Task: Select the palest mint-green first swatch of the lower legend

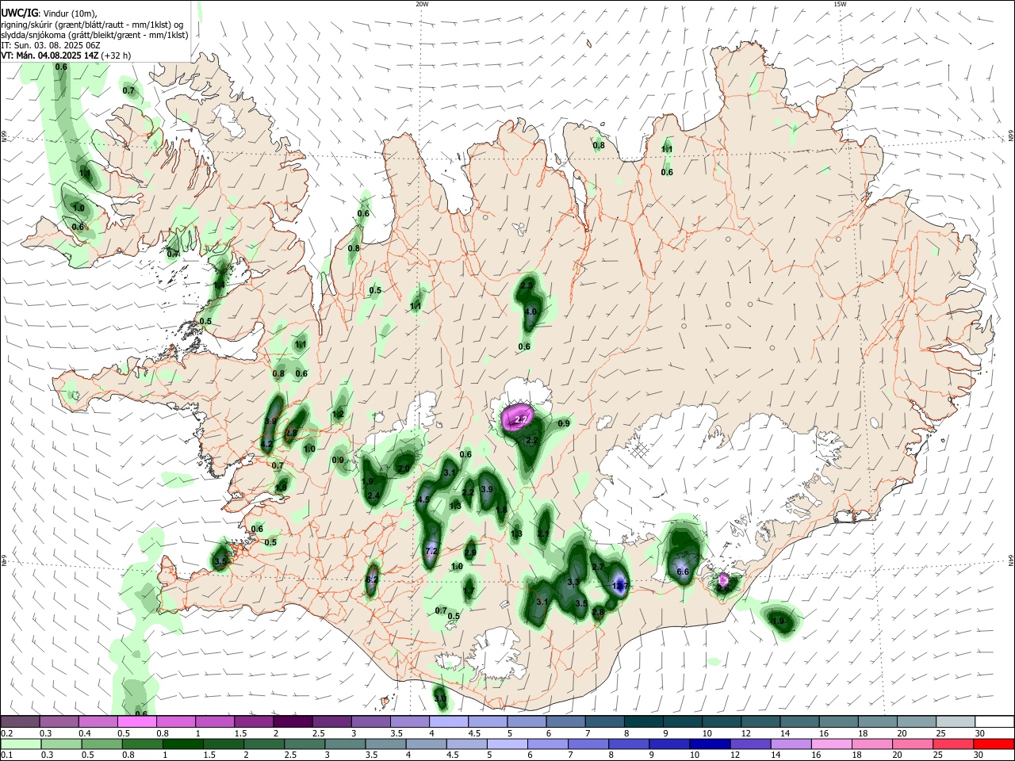Action: [x=20, y=744]
